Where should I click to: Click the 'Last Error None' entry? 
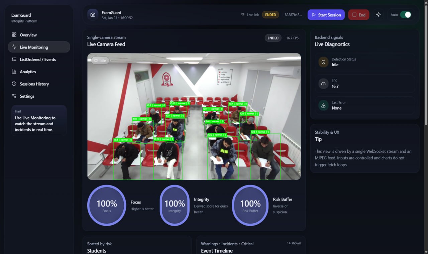(x=365, y=105)
